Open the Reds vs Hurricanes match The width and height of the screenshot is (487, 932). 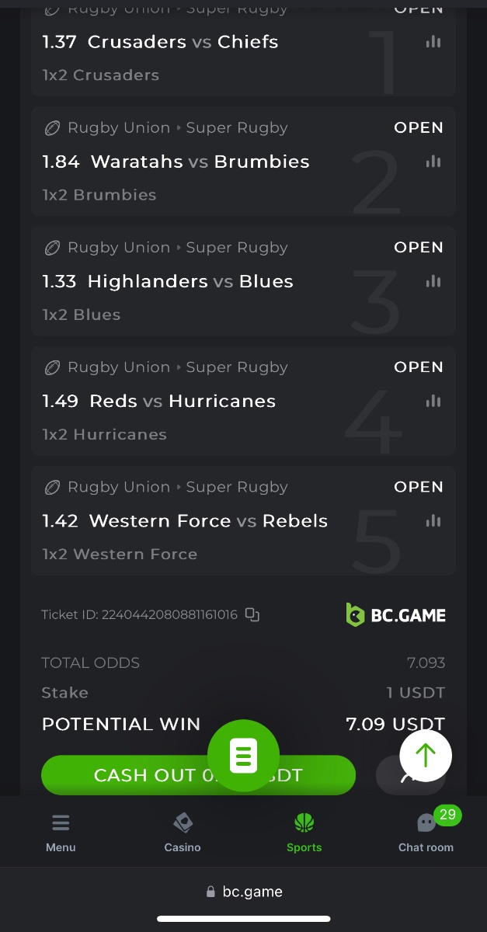[x=183, y=401]
